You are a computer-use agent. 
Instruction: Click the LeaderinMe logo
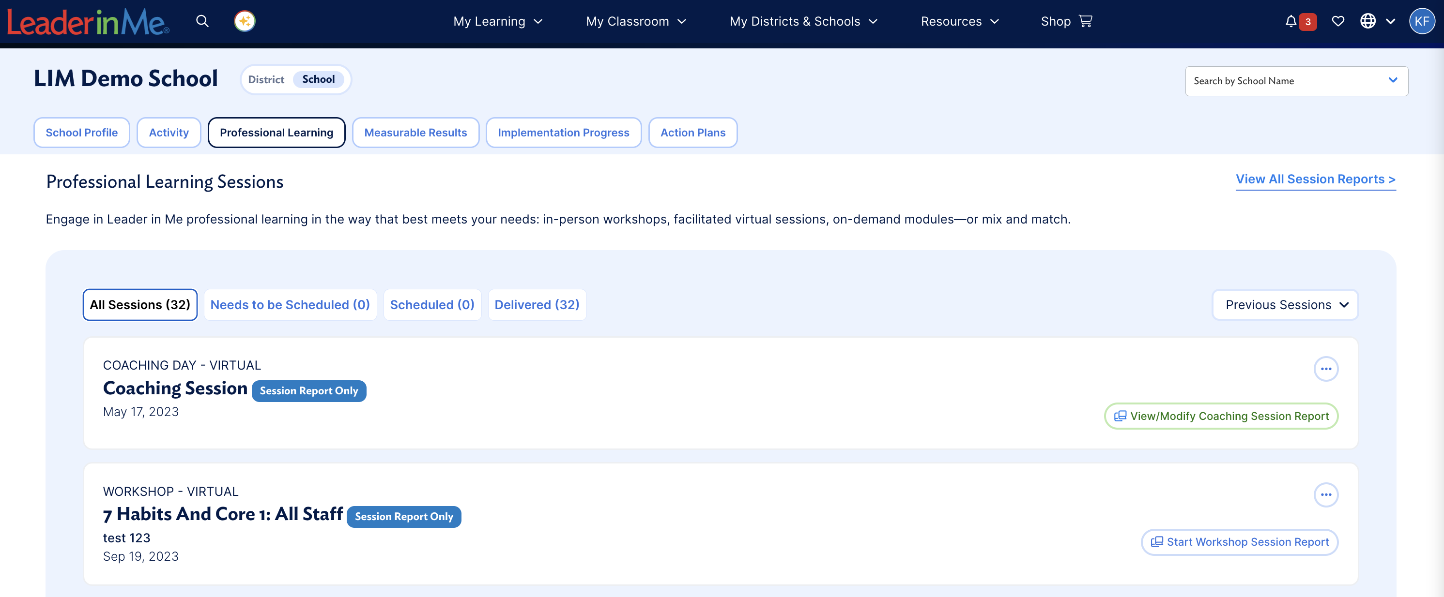[88, 22]
